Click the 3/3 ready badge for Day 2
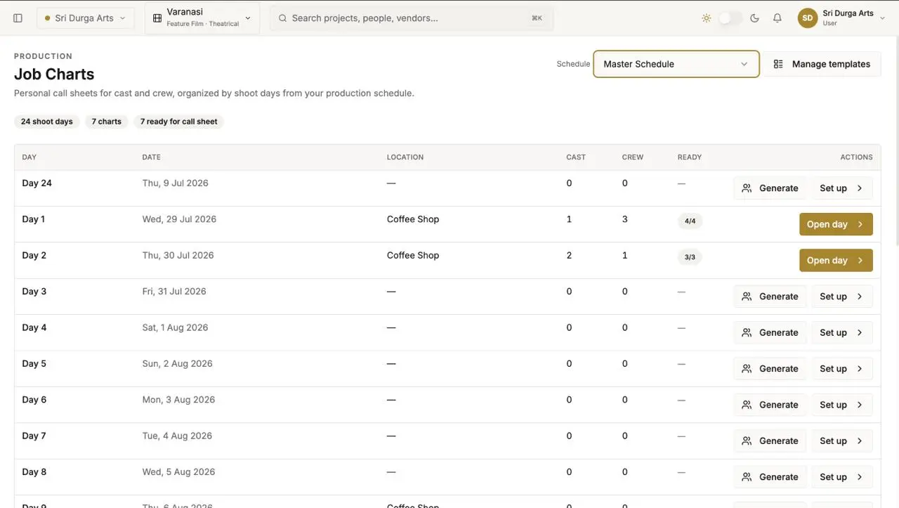899x508 pixels. point(690,257)
